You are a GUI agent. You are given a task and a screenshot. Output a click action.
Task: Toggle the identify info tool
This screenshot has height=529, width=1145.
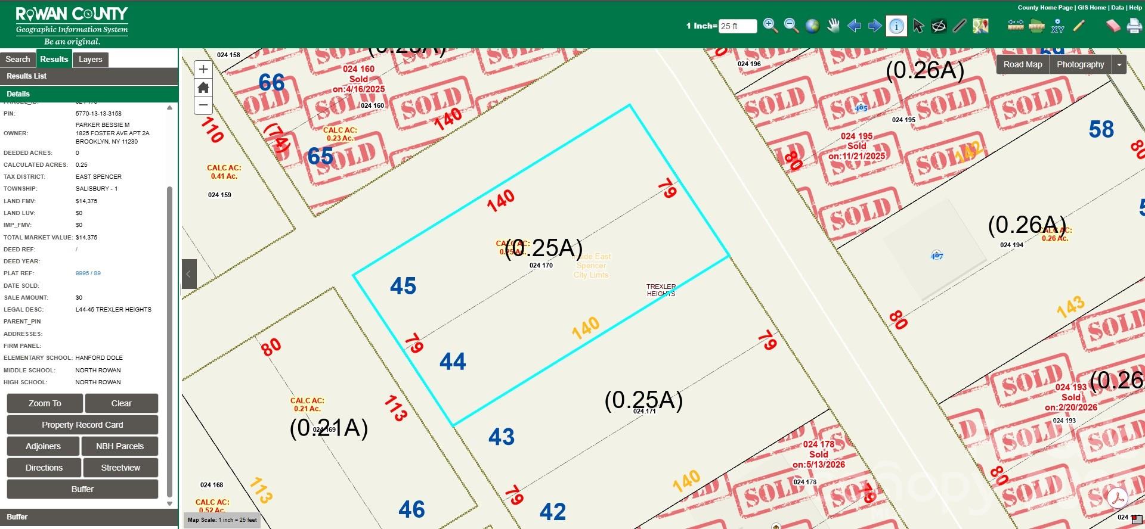896,26
